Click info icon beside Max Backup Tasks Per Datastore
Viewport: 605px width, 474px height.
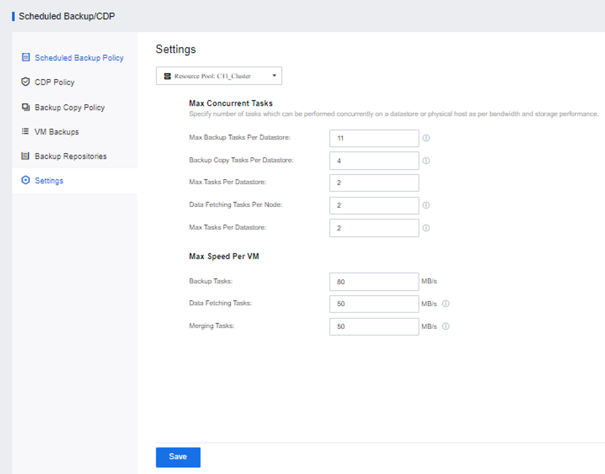[x=426, y=138]
